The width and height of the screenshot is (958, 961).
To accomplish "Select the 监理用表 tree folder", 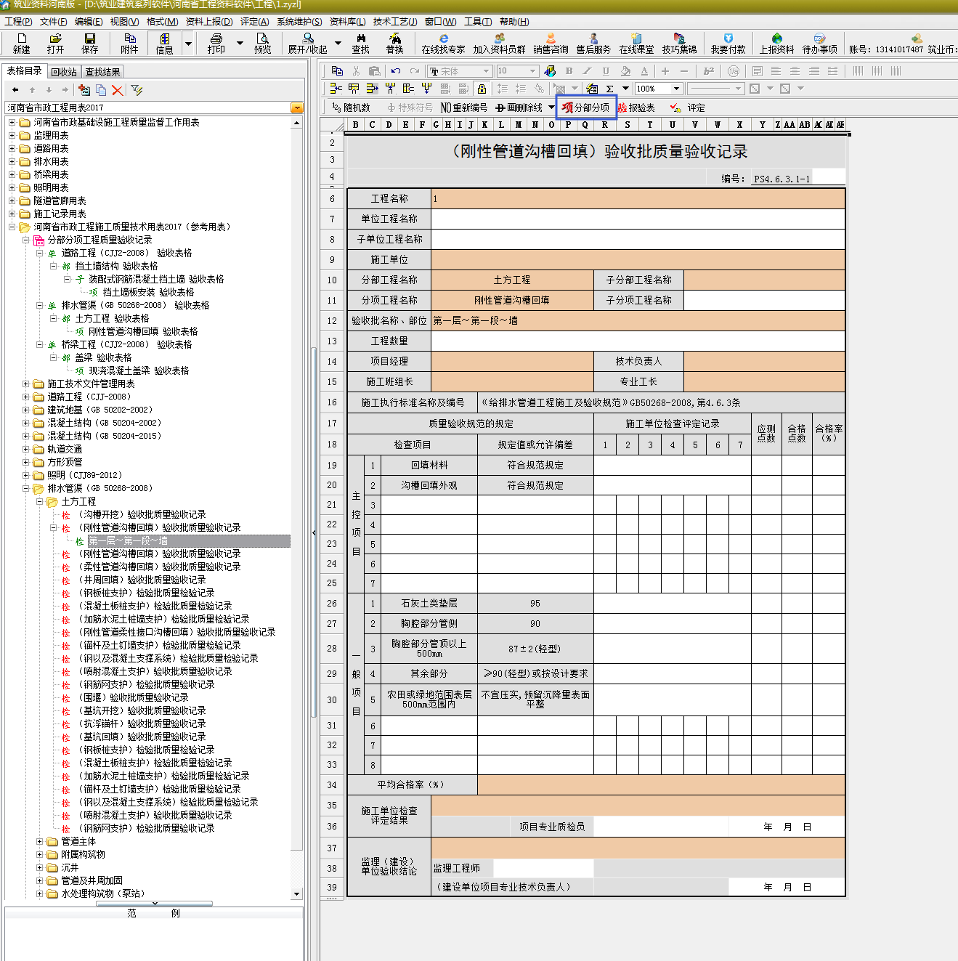I will click(x=51, y=135).
